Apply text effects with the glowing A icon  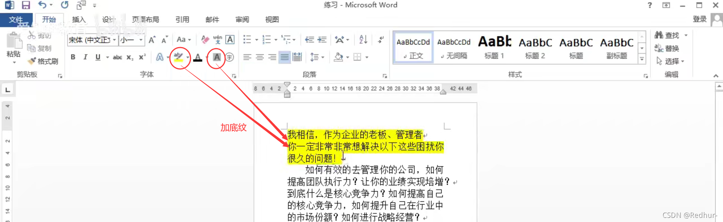[160, 57]
